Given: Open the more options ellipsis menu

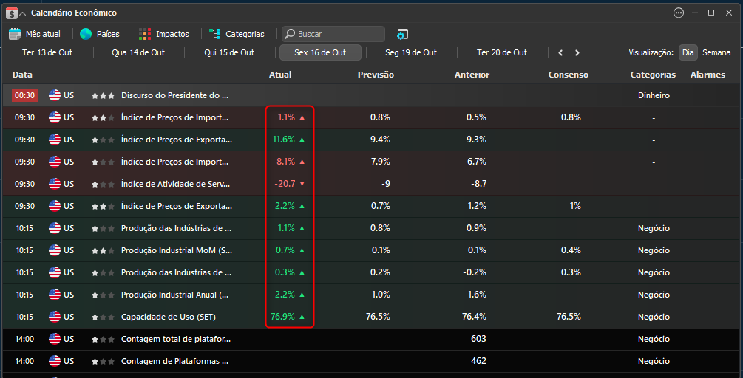Looking at the screenshot, I should click(x=679, y=13).
